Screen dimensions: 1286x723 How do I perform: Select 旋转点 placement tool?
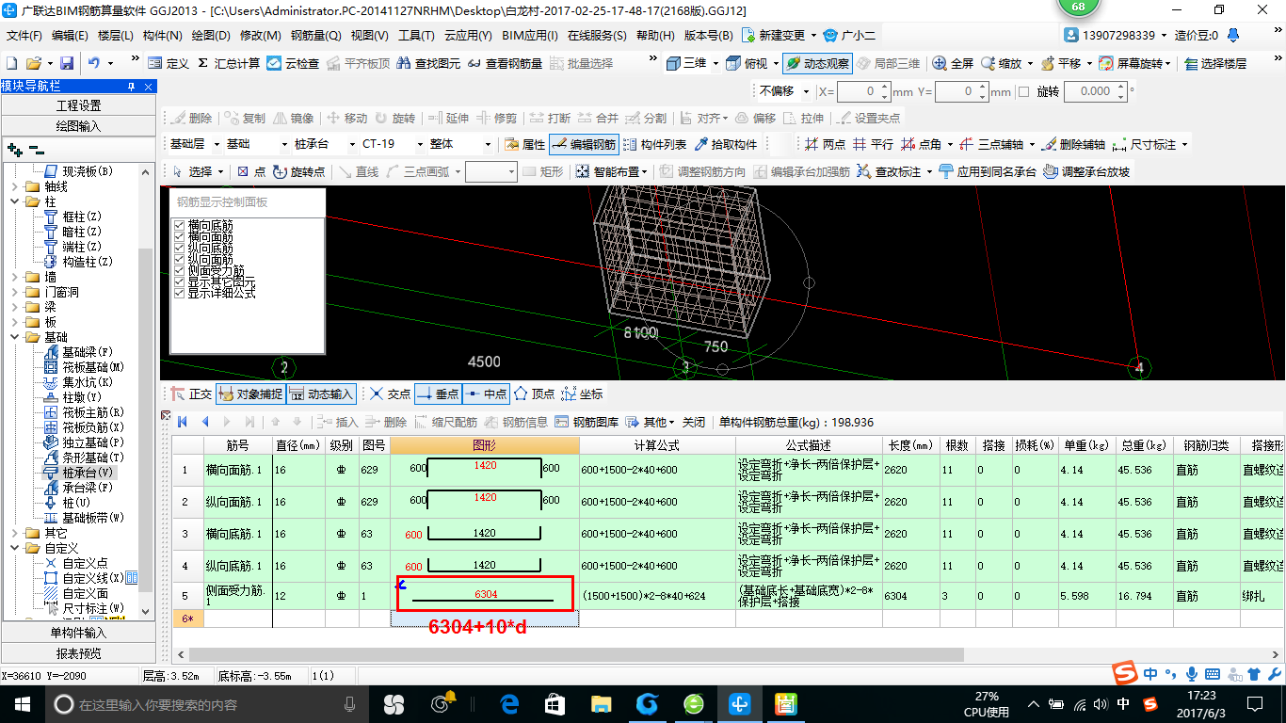pos(298,171)
